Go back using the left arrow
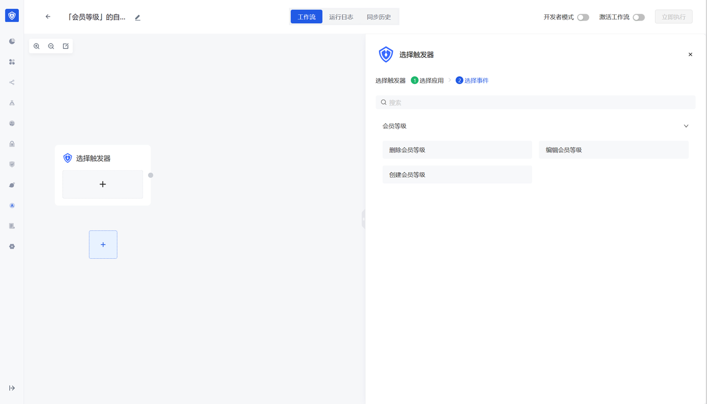The height and width of the screenshot is (404, 707). (x=48, y=17)
